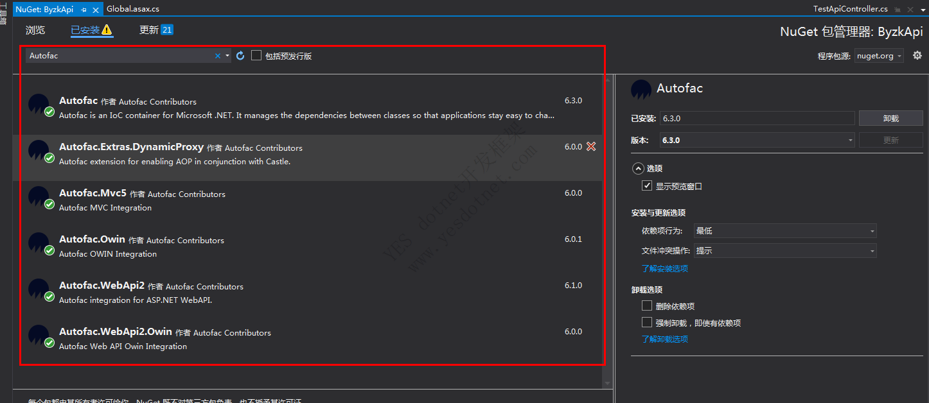Open the TestApiController.cs tab
929x403 pixels.
(x=851, y=9)
